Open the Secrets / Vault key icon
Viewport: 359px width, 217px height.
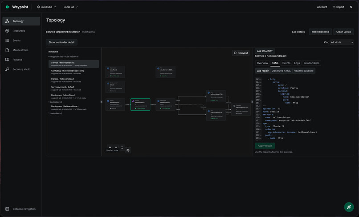[x=7, y=69]
